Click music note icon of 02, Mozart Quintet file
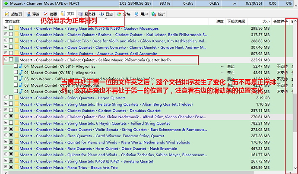298x174 pixels. pos(21,91)
